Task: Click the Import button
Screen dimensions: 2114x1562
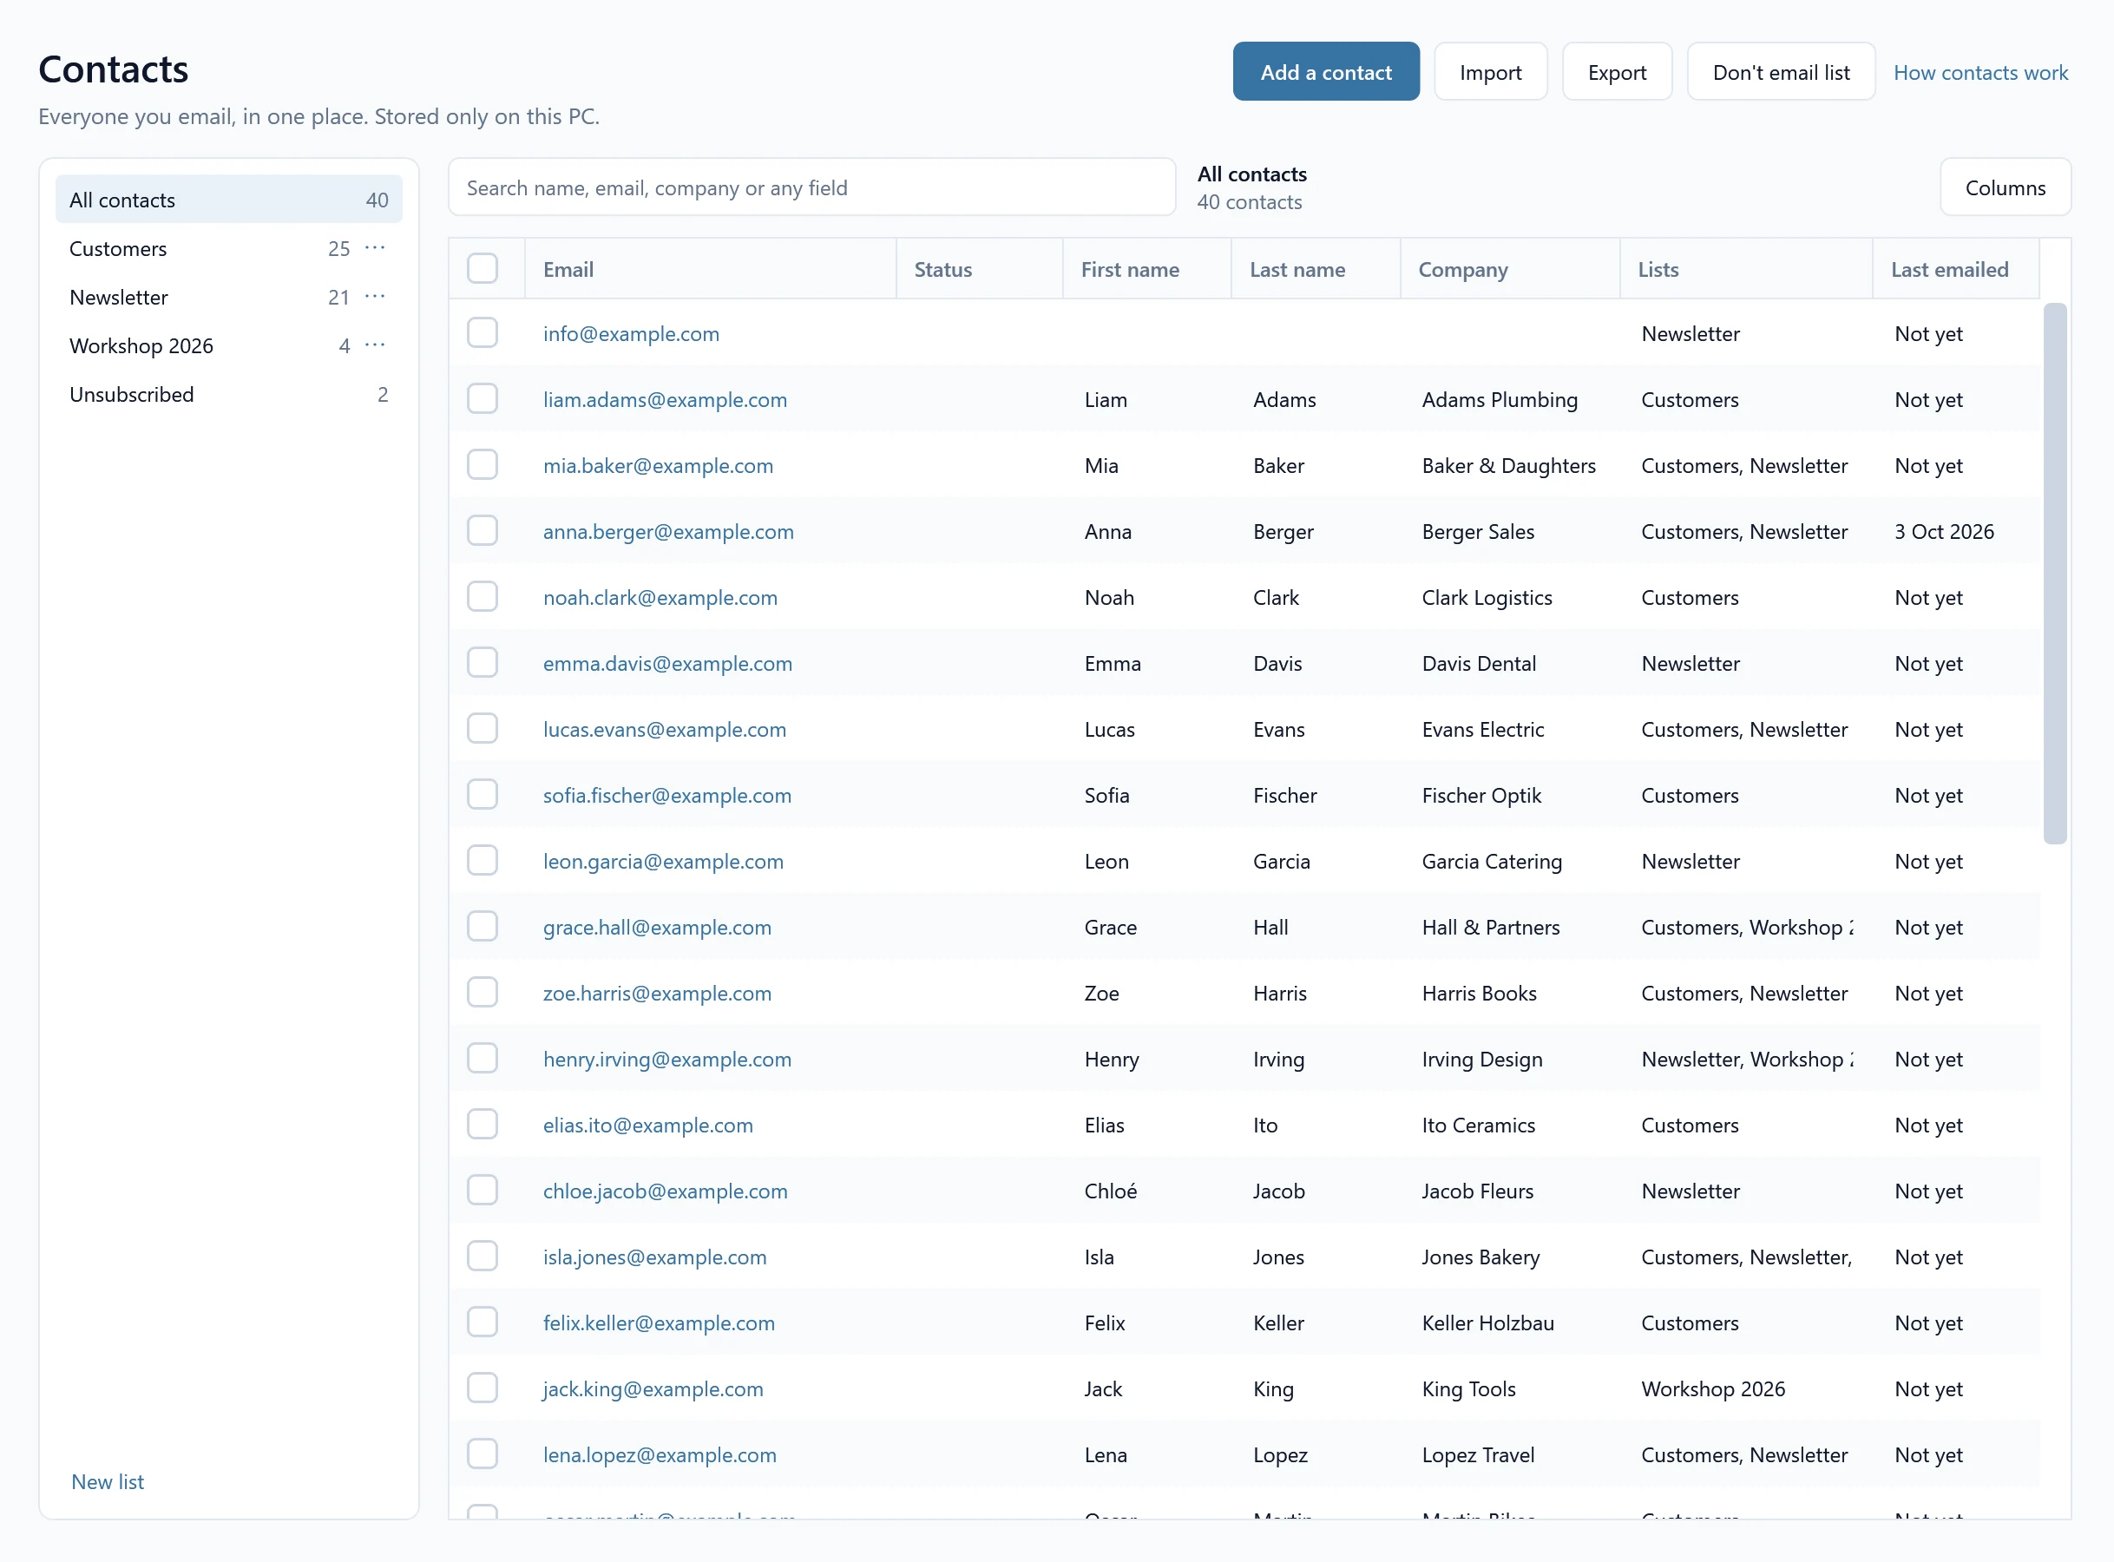Action: coord(1490,72)
